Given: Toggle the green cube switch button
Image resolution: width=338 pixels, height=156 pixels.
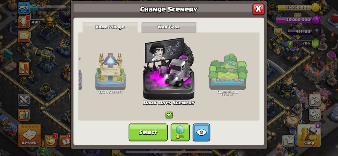Looking at the screenshot, I should coord(180,132).
